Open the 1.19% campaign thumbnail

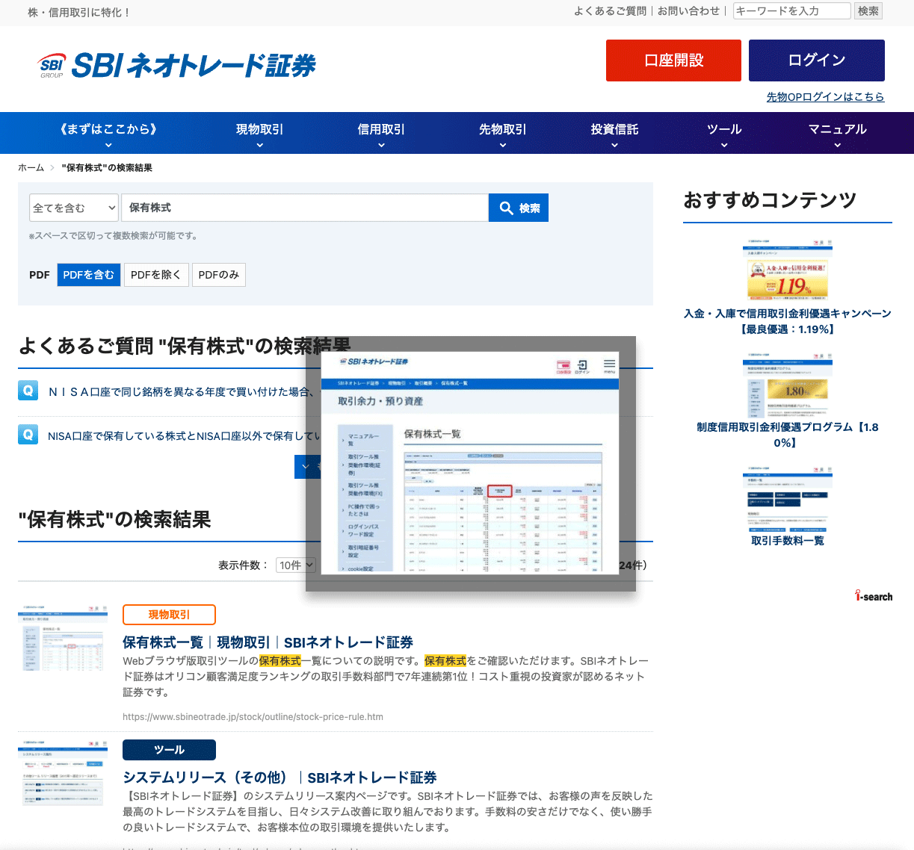(x=788, y=269)
